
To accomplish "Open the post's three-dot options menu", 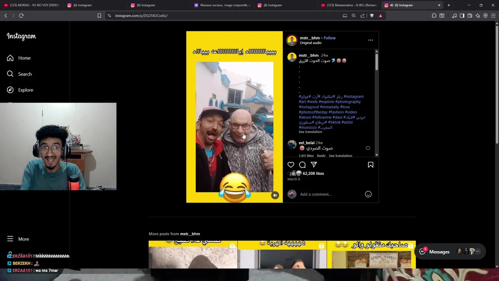I will pos(371,40).
